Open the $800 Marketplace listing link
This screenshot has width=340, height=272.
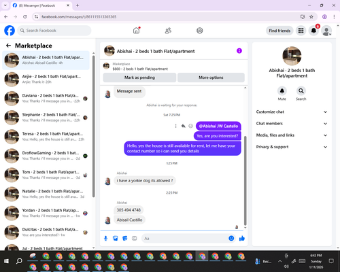140,69
